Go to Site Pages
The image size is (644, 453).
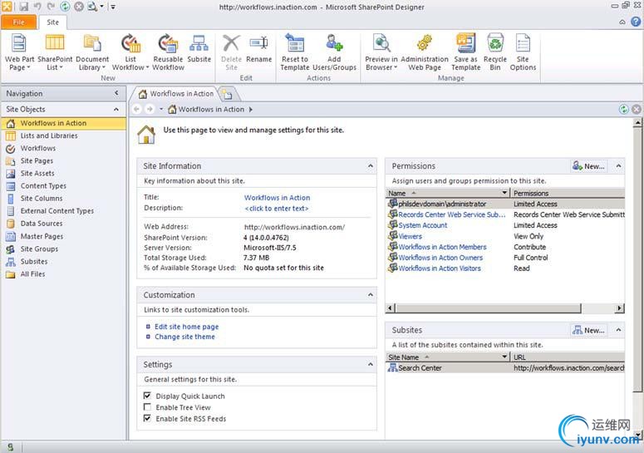click(64, 160)
